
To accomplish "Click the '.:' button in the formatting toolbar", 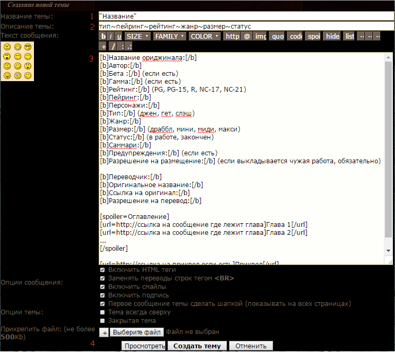I will 129,47.
